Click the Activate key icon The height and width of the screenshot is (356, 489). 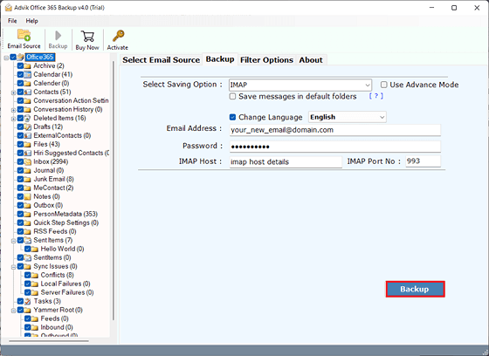[118, 36]
